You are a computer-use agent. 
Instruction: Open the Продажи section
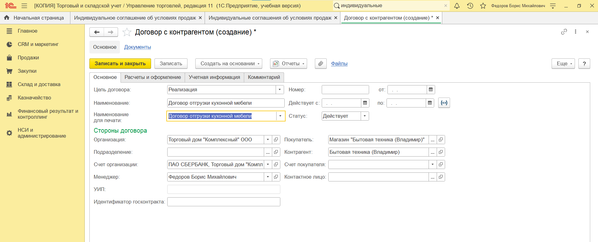click(28, 57)
